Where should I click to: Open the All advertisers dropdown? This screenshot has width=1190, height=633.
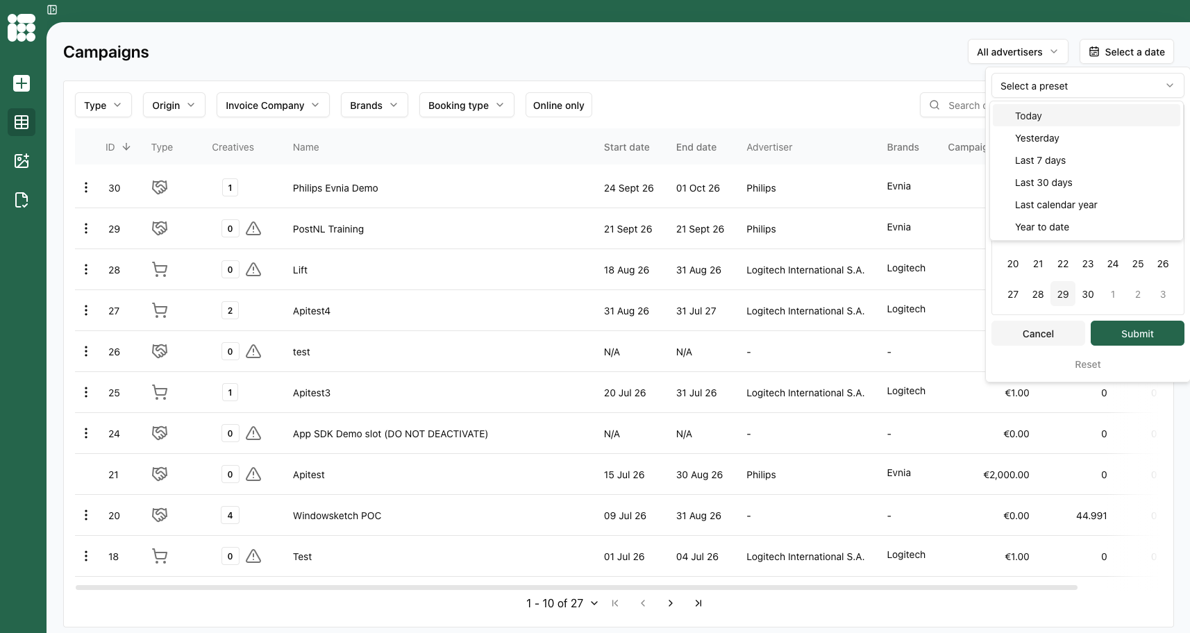pyautogui.click(x=1018, y=51)
